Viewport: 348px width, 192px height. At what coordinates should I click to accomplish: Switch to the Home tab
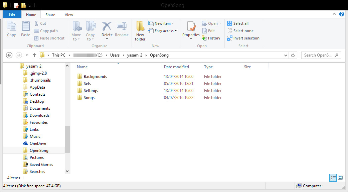pyautogui.click(x=31, y=15)
